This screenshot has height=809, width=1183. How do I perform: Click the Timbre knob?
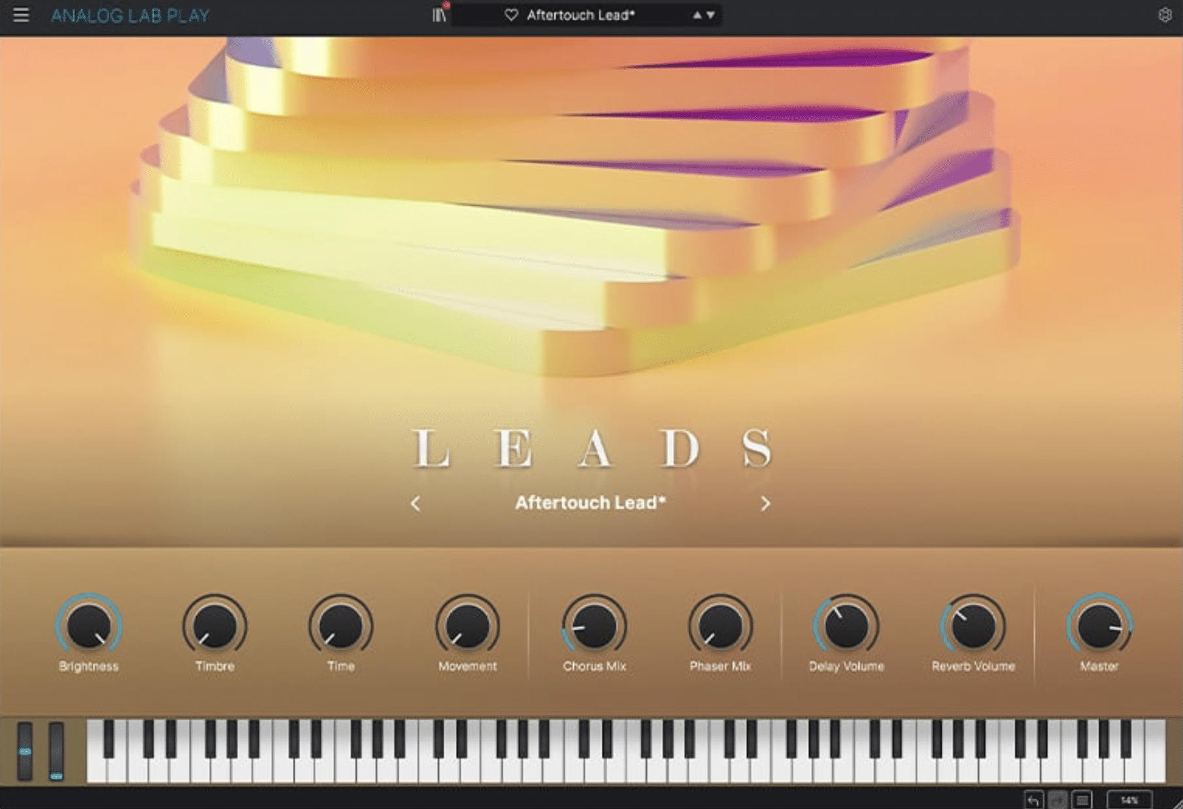pos(214,625)
